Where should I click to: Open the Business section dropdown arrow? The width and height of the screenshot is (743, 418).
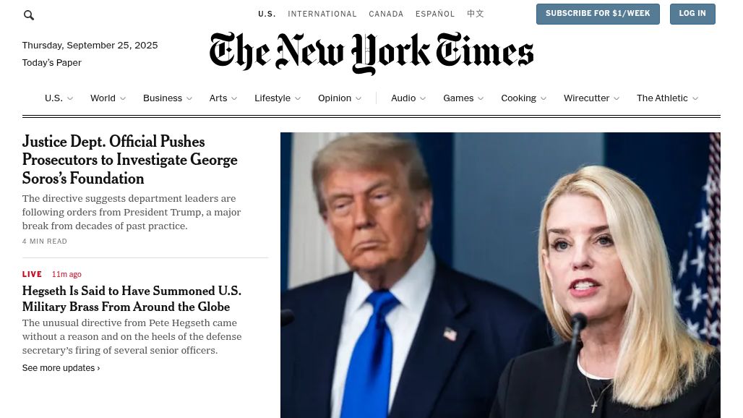point(189,98)
